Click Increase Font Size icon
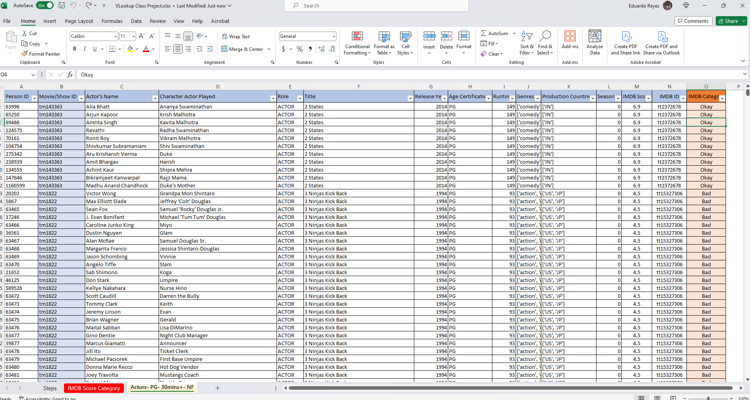 (142, 36)
